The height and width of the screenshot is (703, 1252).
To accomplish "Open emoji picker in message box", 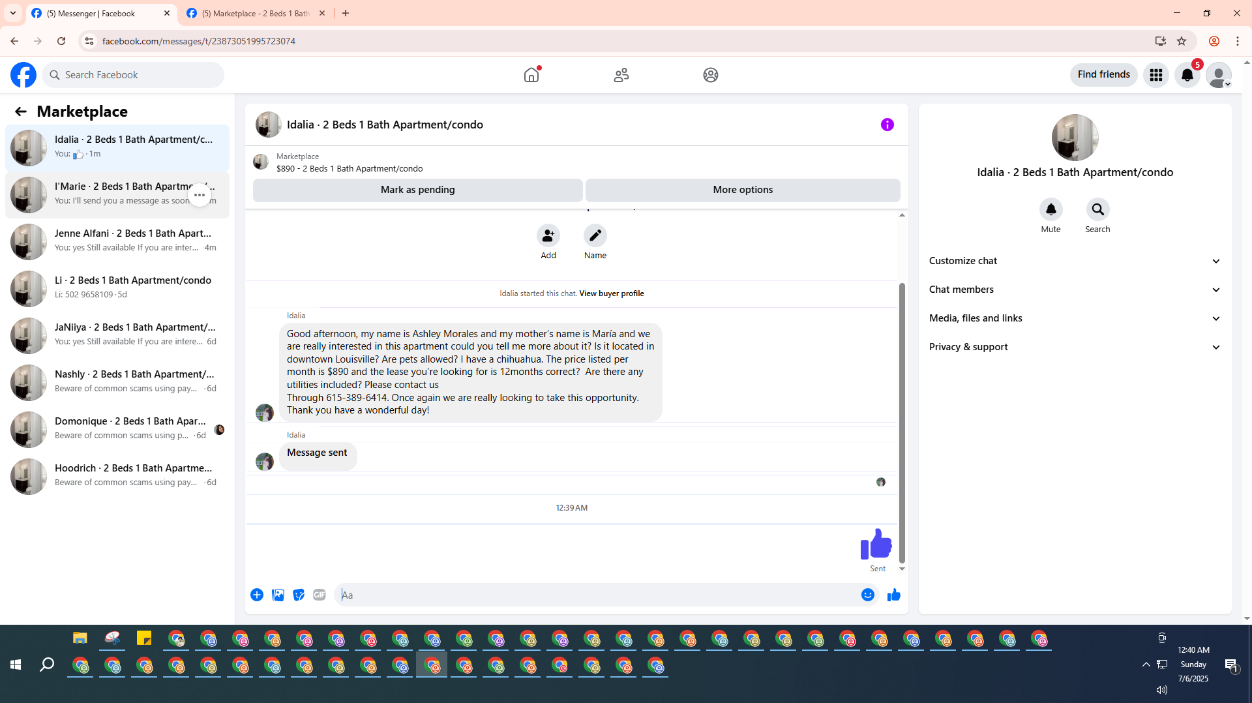I will [868, 595].
